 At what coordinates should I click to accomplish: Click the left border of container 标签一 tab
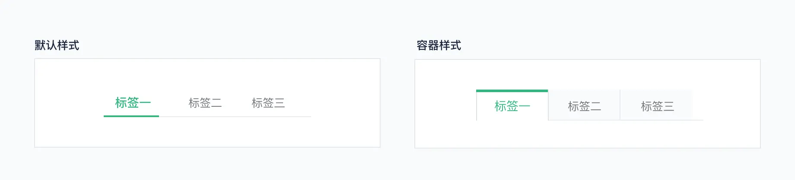pyautogui.click(x=477, y=106)
